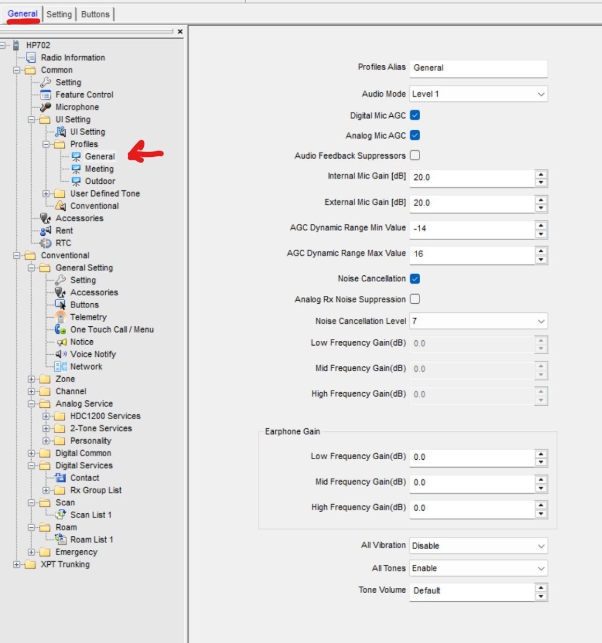Open the Audio Mode dropdown
Image resolution: width=602 pixels, height=643 pixels.
541,94
